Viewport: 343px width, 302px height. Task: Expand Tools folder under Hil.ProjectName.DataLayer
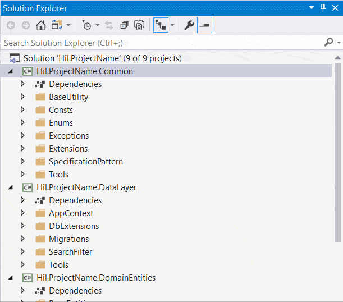[x=22, y=264]
